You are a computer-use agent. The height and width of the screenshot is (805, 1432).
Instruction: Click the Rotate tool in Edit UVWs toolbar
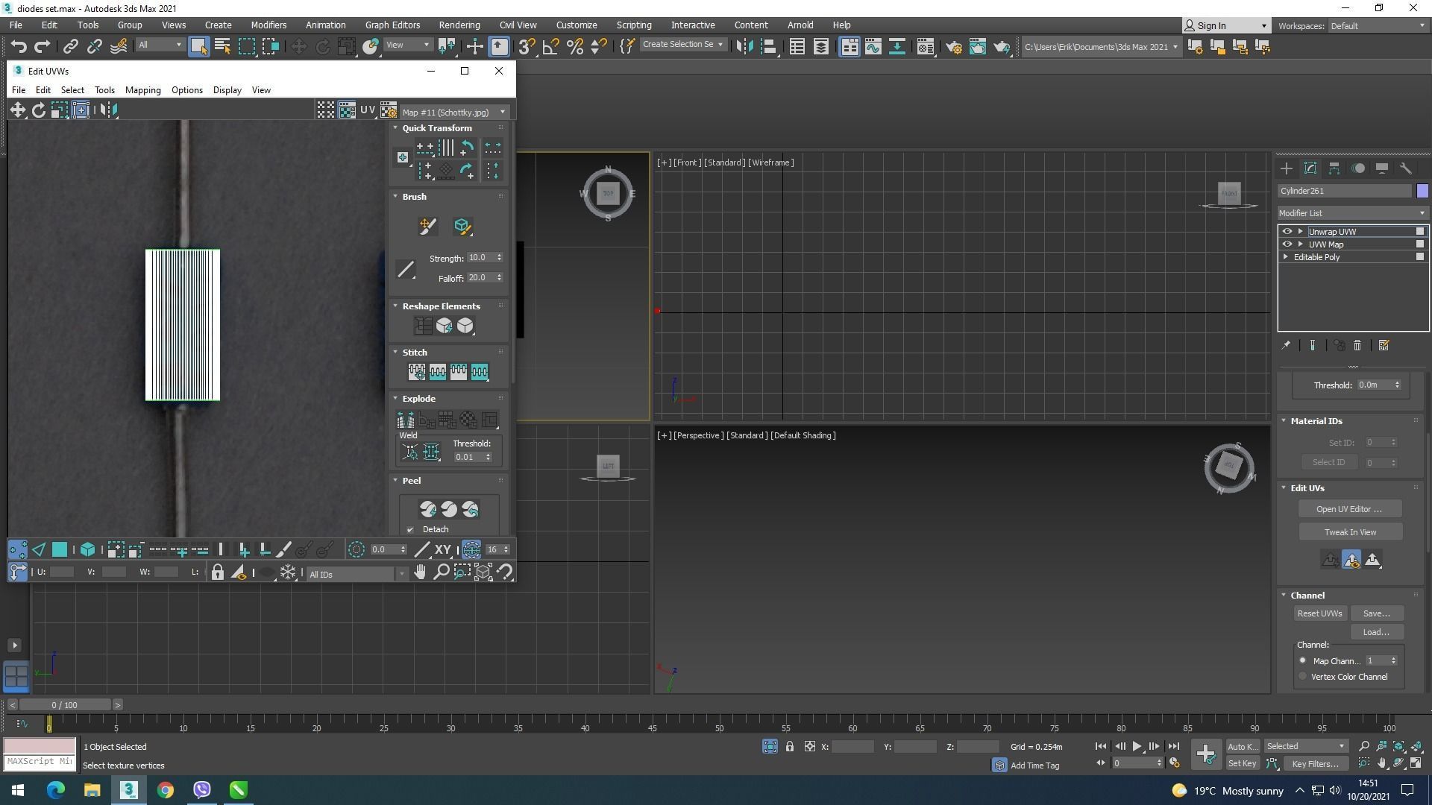tap(39, 110)
